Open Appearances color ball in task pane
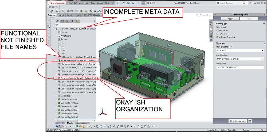267x132 pixels. (211, 36)
